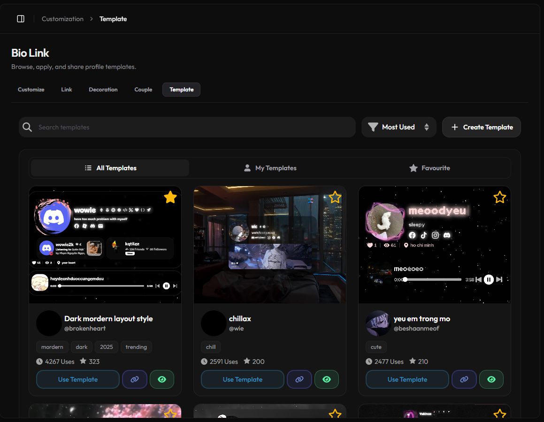Image resolution: width=544 pixels, height=422 pixels.
Task: Click the 200 star rating icon
Action: click(x=247, y=361)
